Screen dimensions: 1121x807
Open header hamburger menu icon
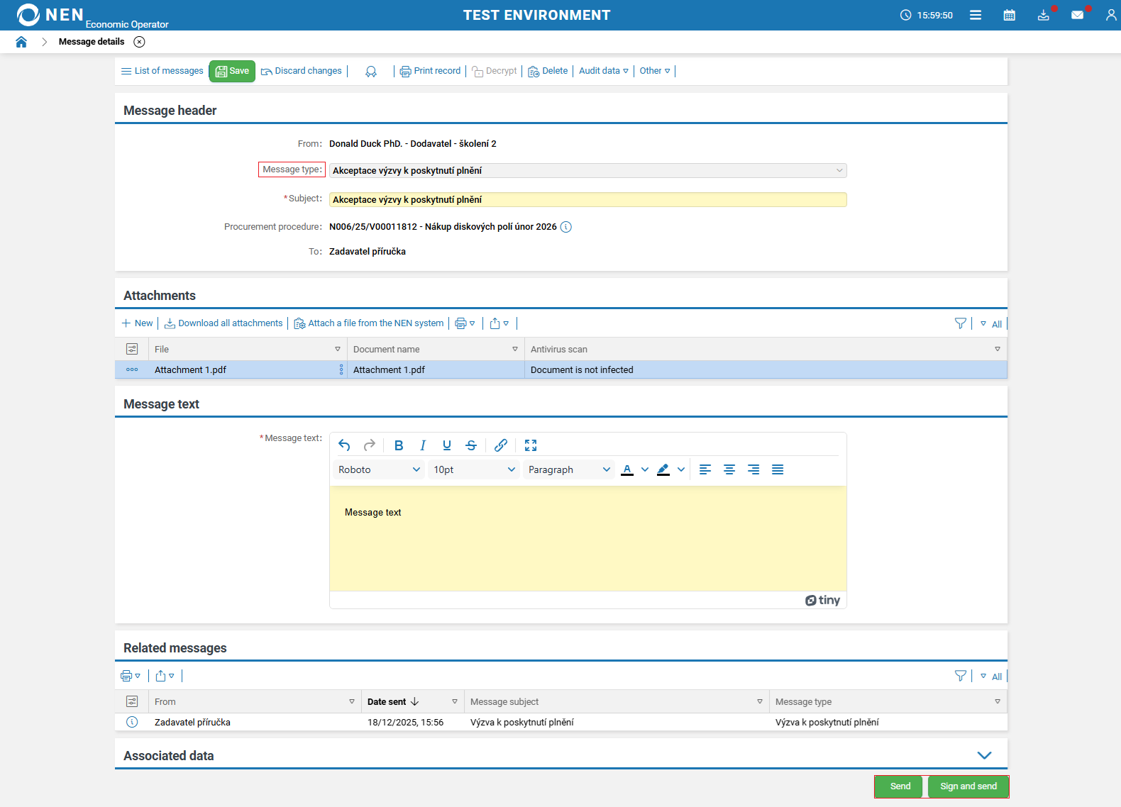click(976, 15)
